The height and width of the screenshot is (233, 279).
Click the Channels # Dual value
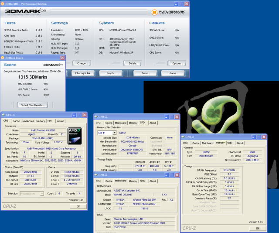pos(252,152)
